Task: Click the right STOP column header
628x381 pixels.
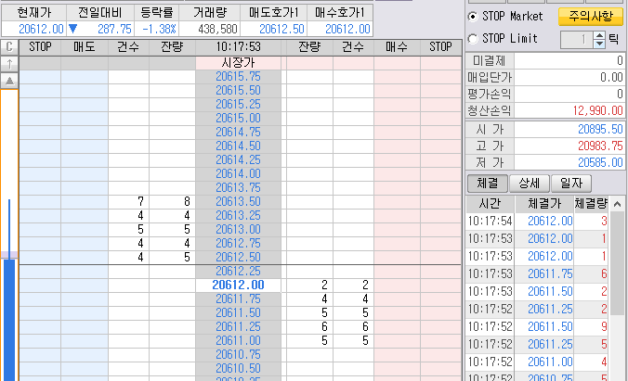Action: click(x=440, y=47)
